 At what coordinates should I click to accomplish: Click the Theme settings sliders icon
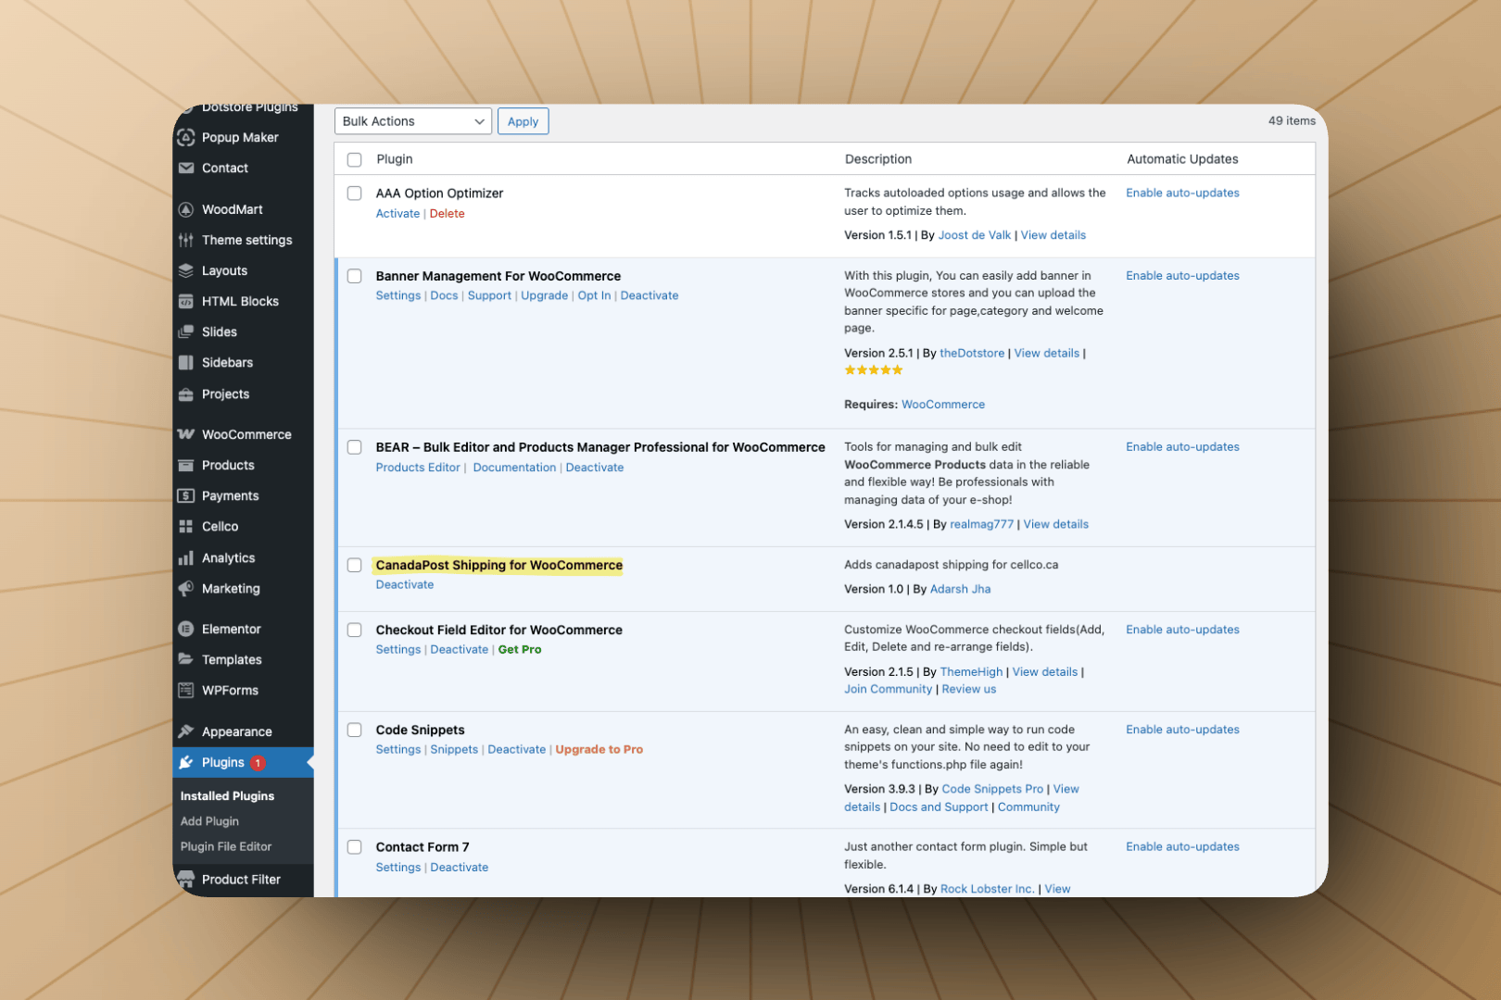click(x=185, y=240)
